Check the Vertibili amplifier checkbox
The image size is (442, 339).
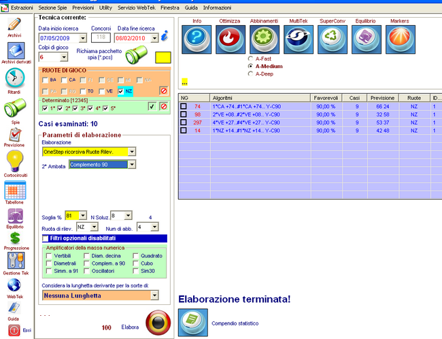(x=49, y=256)
